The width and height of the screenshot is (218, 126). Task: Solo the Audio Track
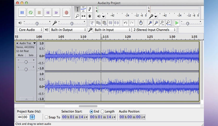coord(31,55)
